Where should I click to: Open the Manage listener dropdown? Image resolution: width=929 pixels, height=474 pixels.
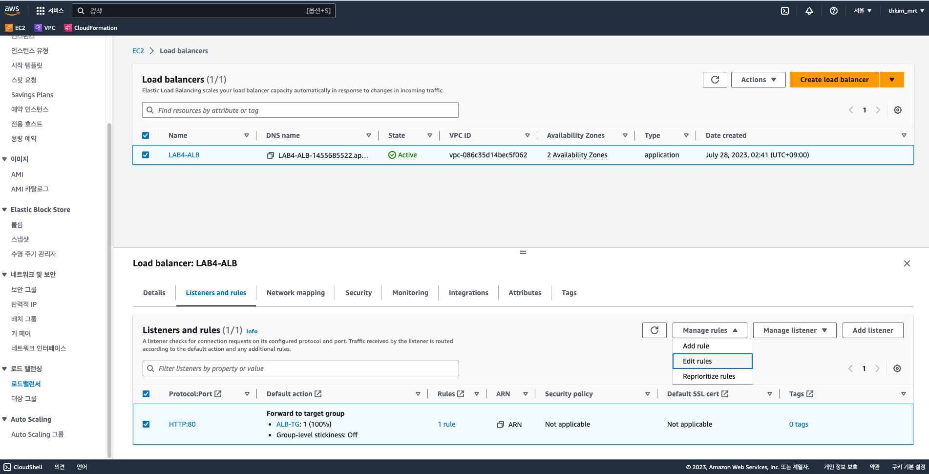pyautogui.click(x=795, y=330)
